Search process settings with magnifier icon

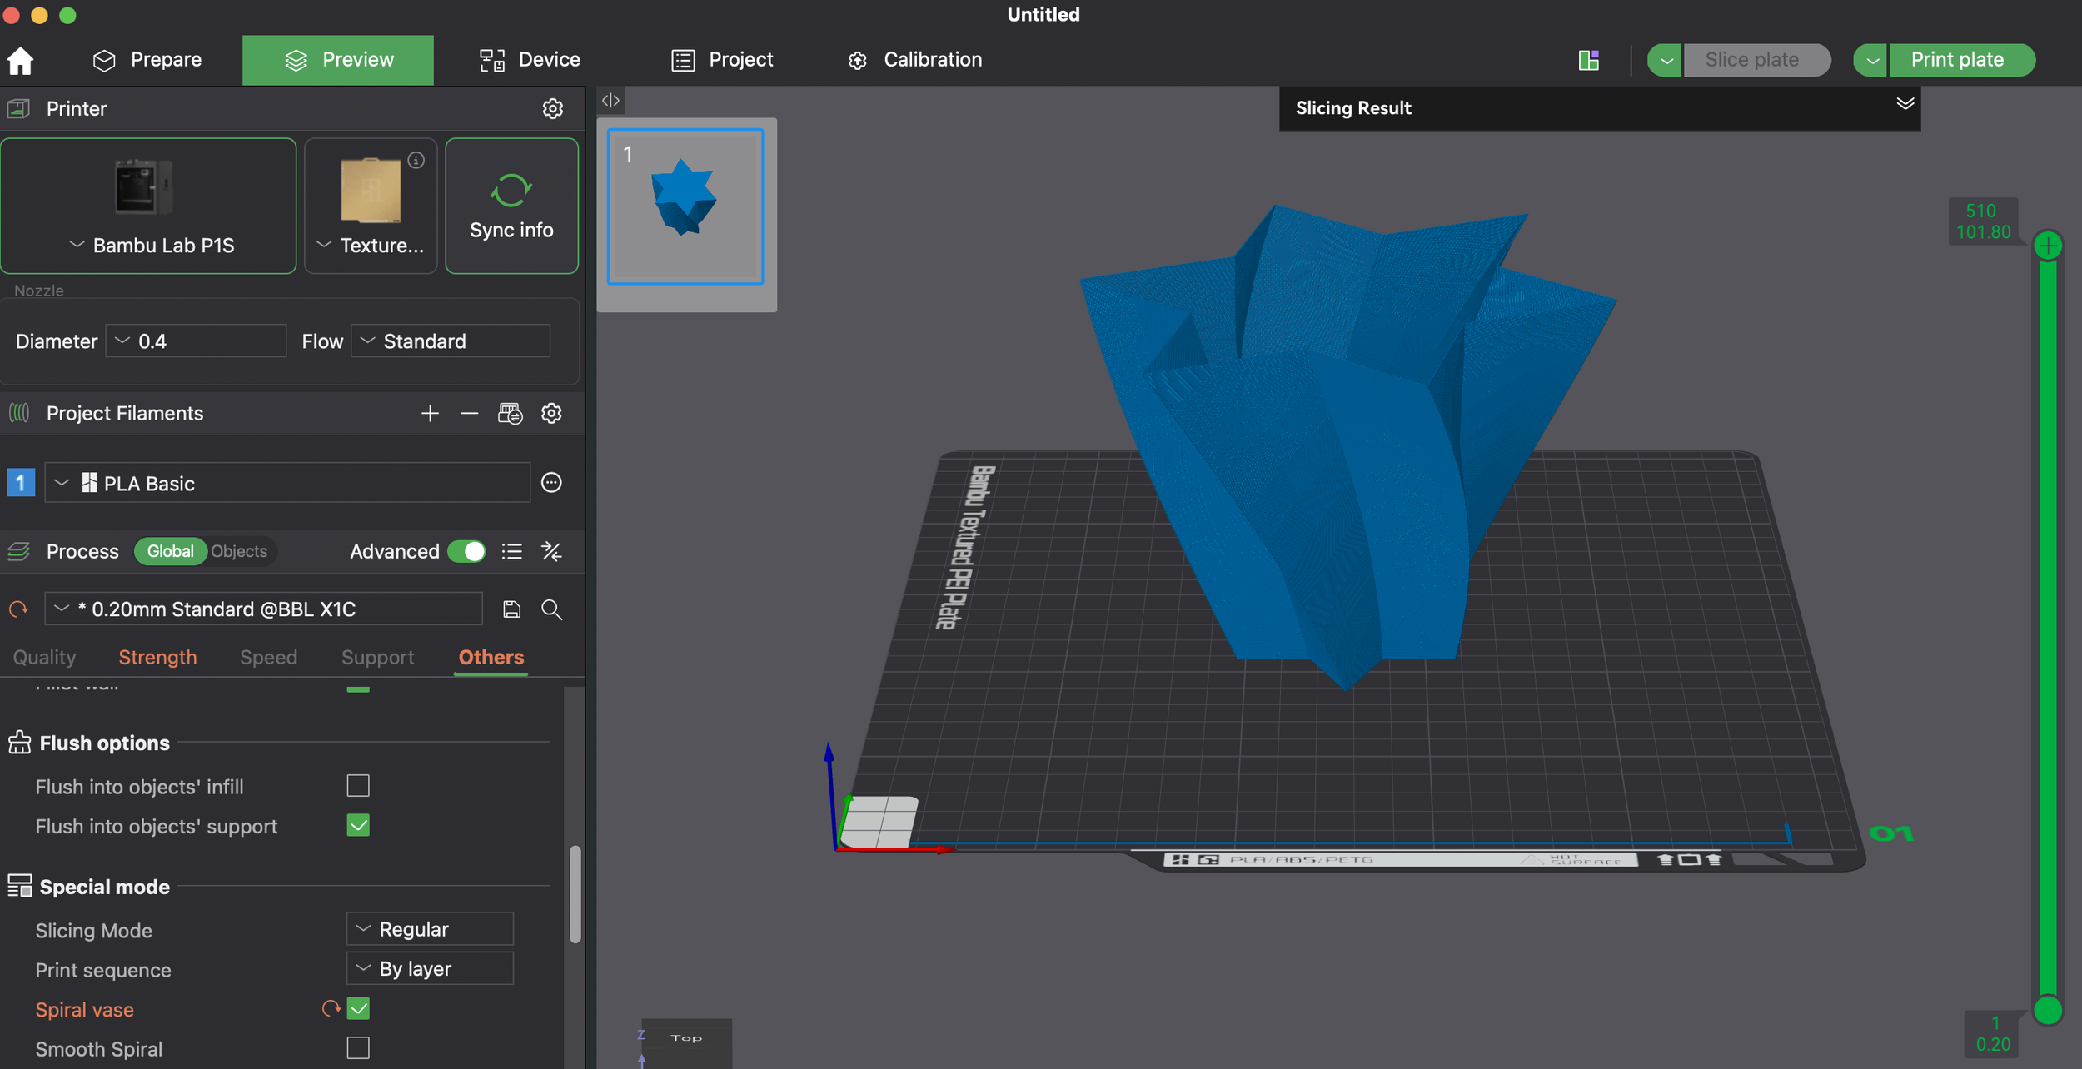tap(551, 609)
